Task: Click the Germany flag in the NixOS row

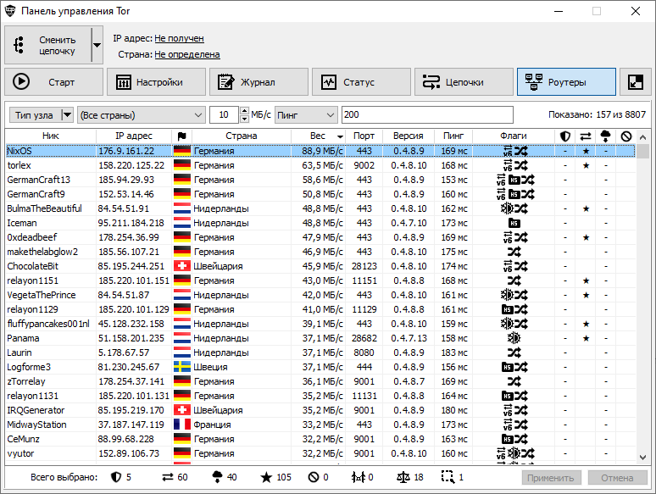Action: (x=182, y=151)
